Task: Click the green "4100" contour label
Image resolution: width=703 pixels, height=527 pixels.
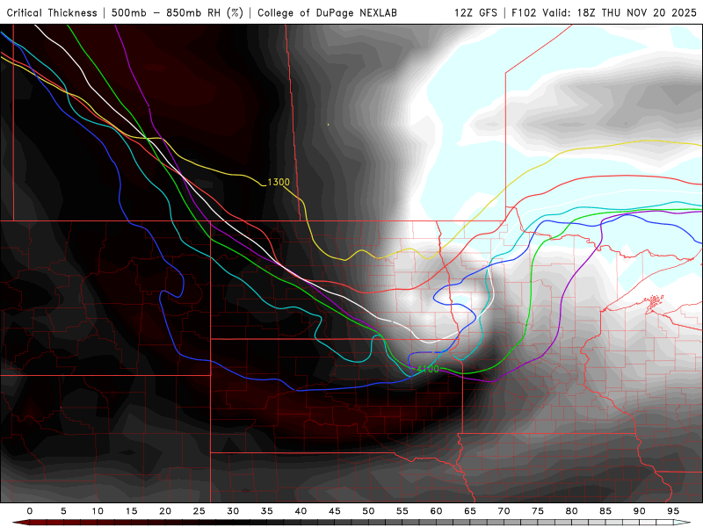Action: point(428,369)
